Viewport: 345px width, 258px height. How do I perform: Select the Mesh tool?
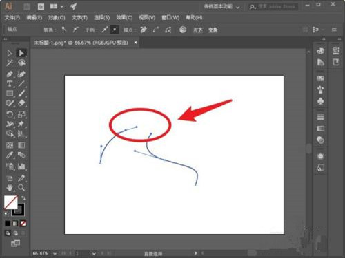tap(10, 145)
